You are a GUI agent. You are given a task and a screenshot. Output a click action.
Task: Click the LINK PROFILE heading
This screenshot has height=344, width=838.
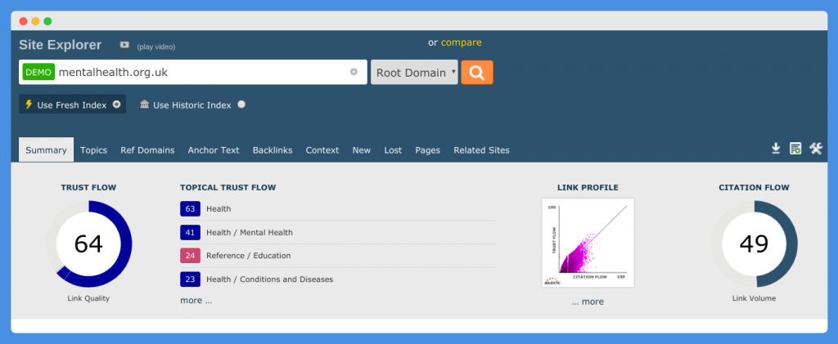[588, 187]
